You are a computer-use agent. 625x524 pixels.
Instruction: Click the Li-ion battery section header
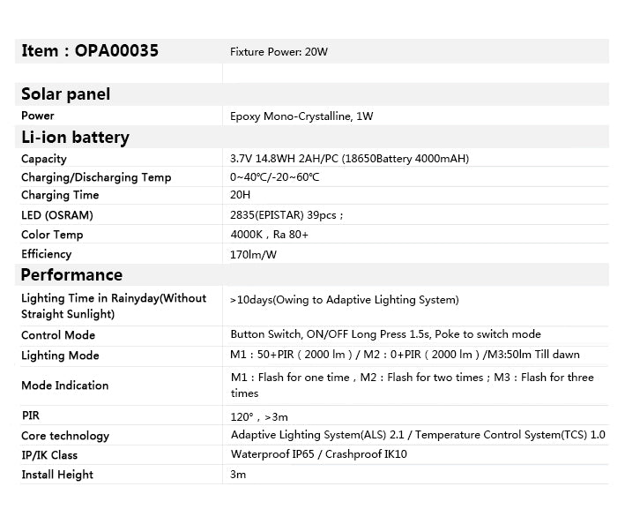75,137
